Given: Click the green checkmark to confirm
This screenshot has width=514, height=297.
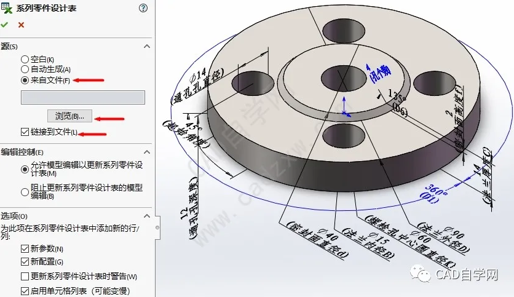Looking at the screenshot, I should (x=4, y=25).
